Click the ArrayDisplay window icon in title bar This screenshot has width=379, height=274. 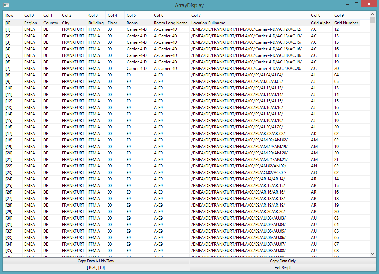6,5
